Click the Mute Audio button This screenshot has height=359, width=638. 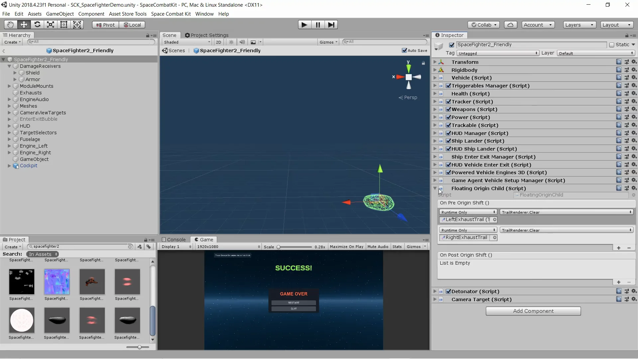[x=378, y=247]
